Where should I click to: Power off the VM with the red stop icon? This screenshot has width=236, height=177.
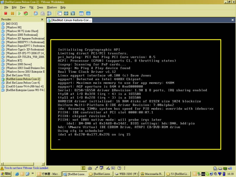(x=6, y=13)
